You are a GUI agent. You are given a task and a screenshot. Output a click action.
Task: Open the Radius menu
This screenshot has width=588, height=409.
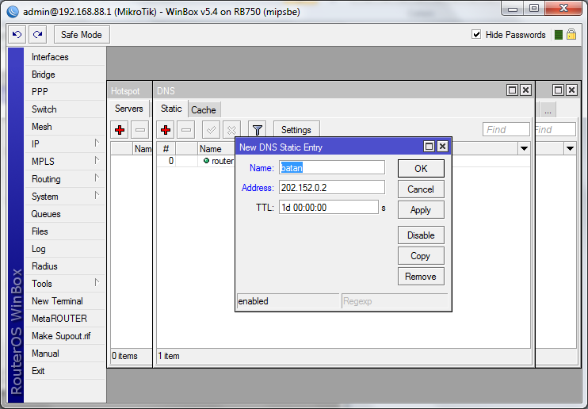(x=64, y=266)
